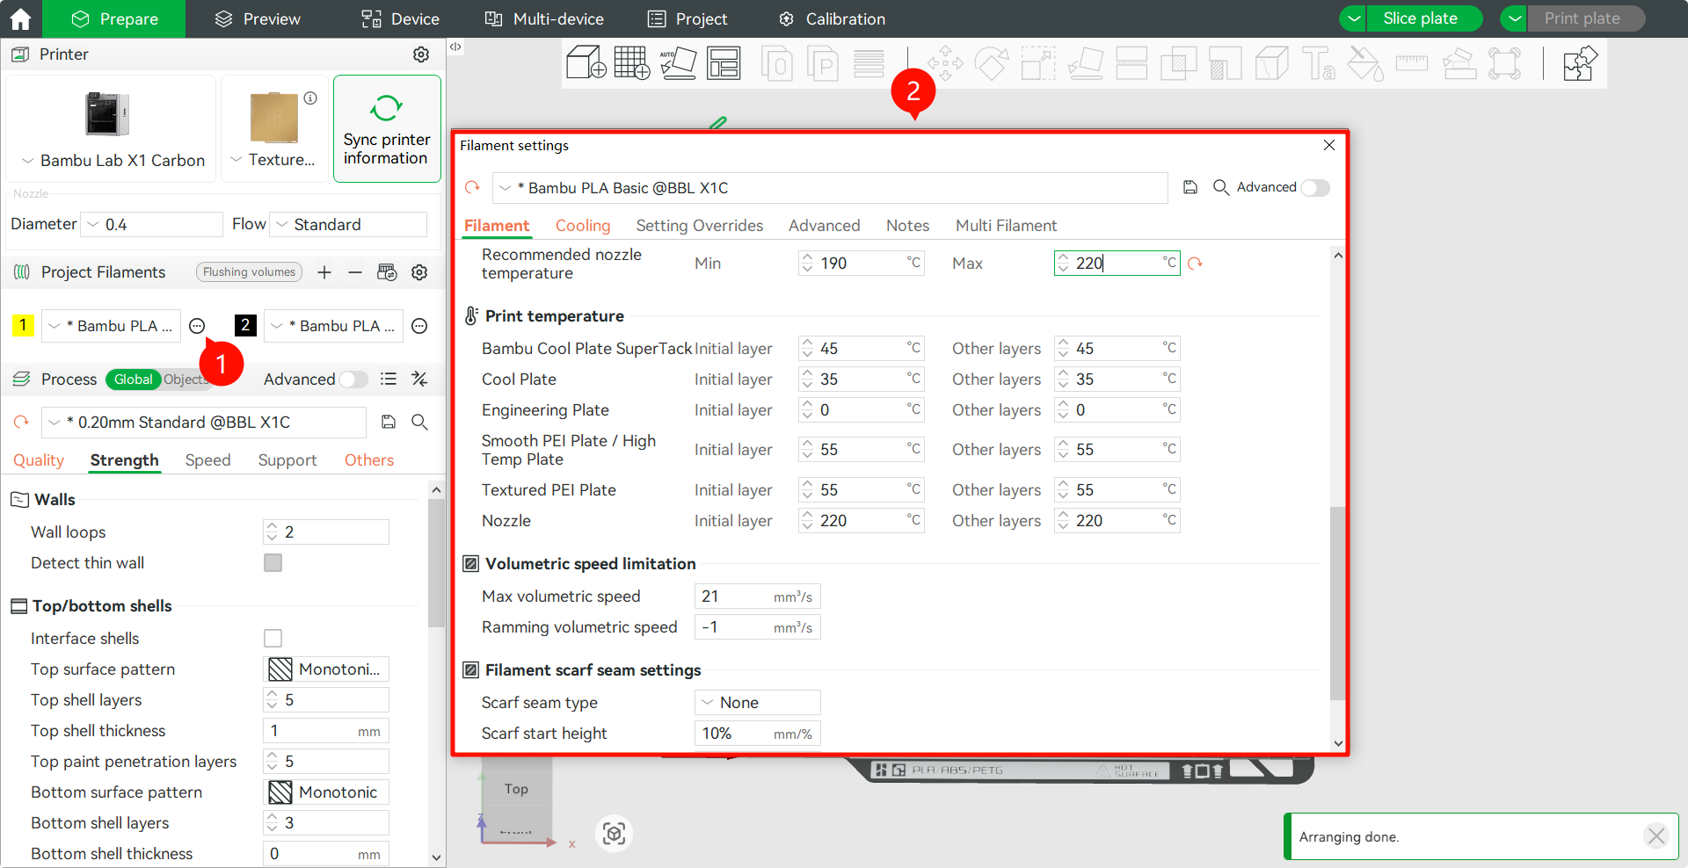Switch to Device tab
1688x868 pixels.
pos(400,18)
